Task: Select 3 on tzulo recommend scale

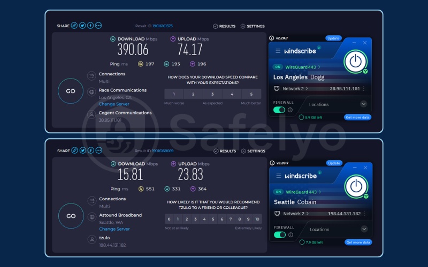Action: (x=195, y=219)
